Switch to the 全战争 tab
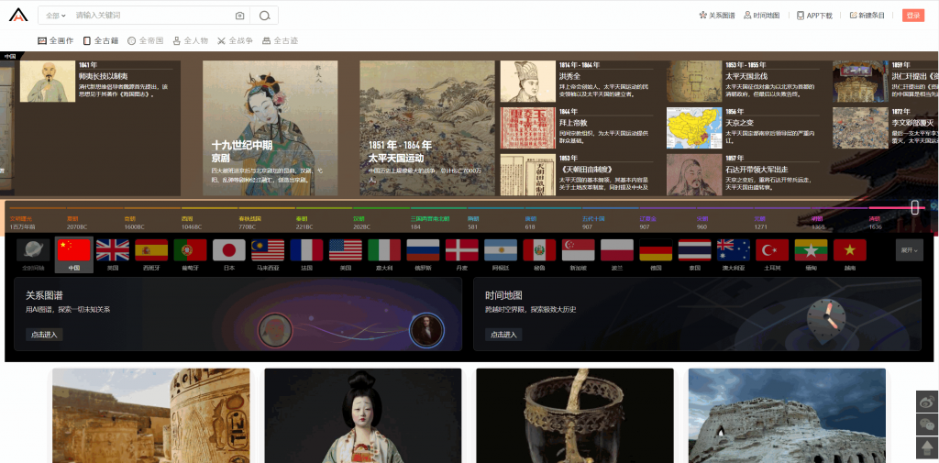 pos(235,40)
